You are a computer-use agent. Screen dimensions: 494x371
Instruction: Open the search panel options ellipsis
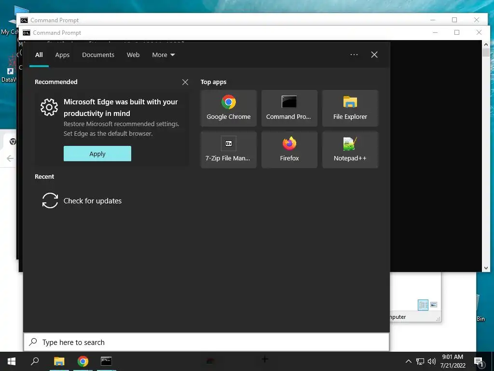pyautogui.click(x=354, y=55)
